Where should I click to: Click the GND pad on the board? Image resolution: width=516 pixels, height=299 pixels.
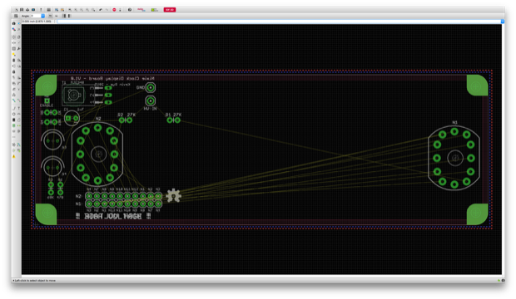tap(151, 88)
